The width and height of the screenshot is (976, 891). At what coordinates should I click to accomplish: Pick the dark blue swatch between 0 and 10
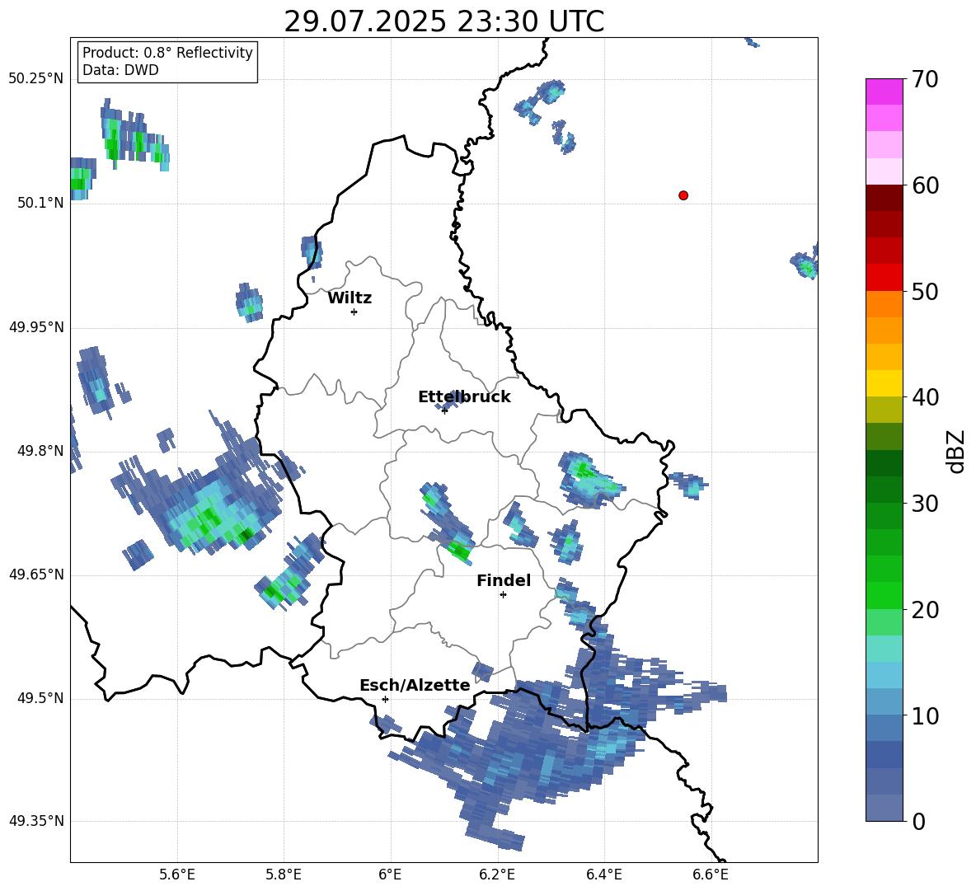click(x=884, y=755)
